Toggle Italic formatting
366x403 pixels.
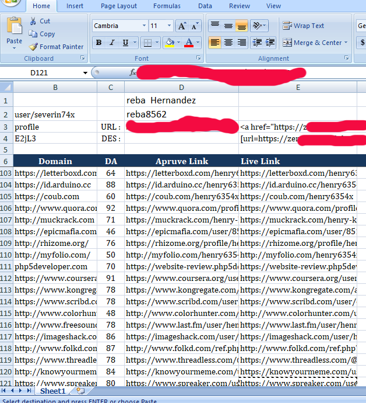[112, 43]
